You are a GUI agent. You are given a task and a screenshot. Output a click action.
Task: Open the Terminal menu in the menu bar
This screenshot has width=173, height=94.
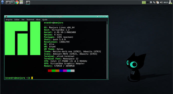[30, 19]
